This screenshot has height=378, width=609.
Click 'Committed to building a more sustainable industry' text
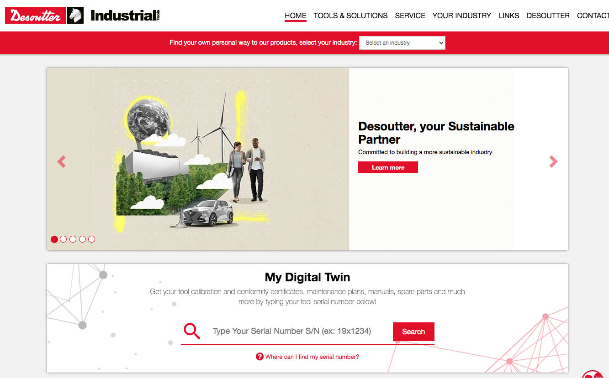425,152
